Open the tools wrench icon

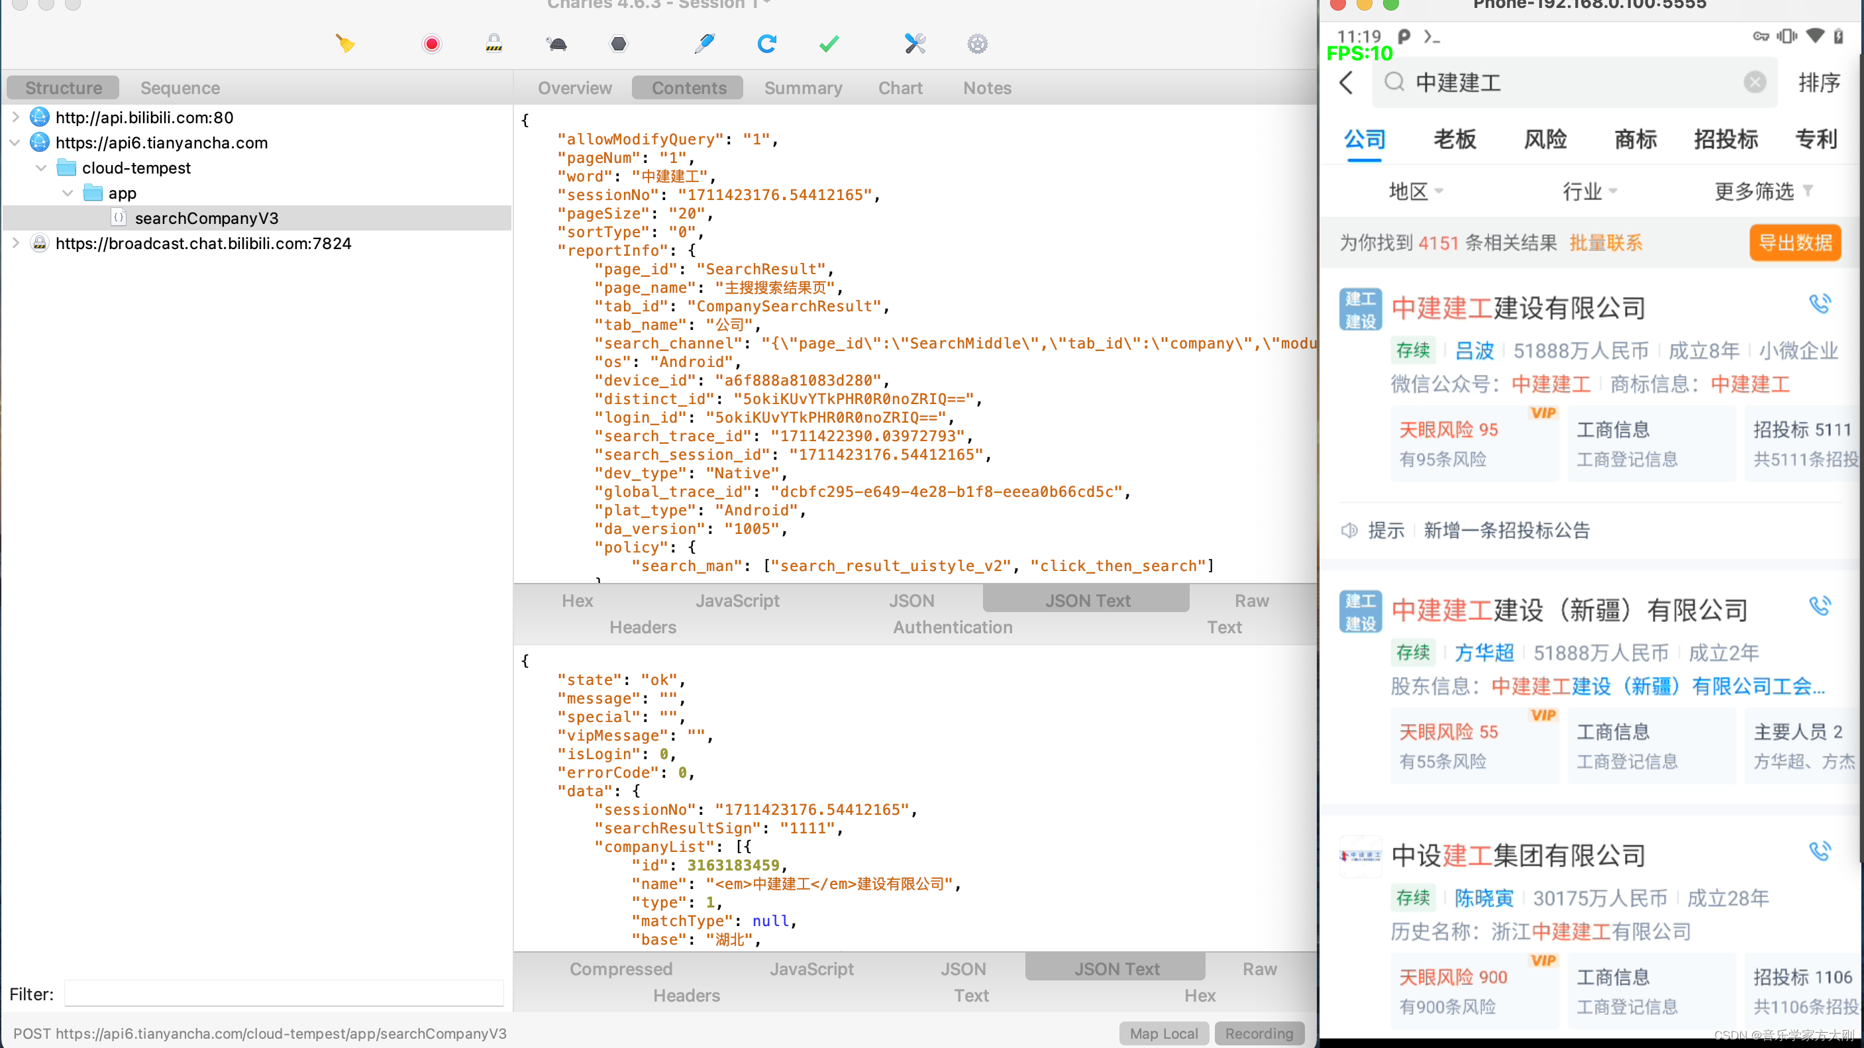pyautogui.click(x=915, y=44)
